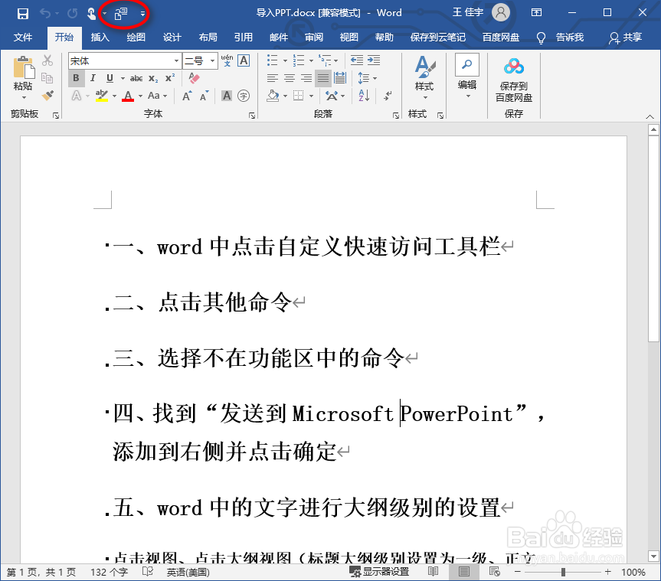Click the Shading paint bucket icon
661x581 pixels.
[273, 96]
